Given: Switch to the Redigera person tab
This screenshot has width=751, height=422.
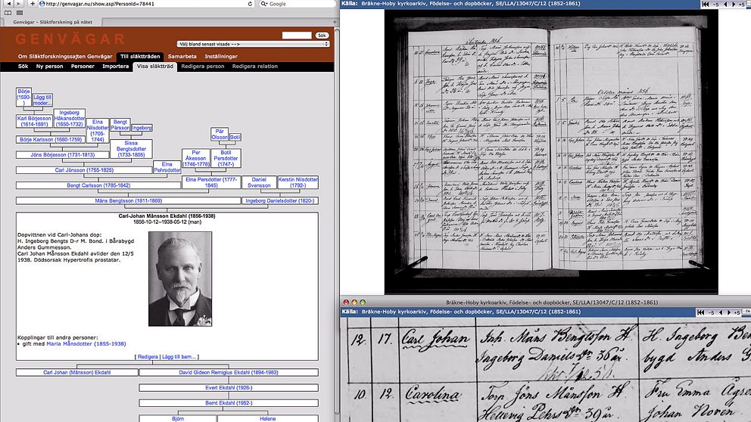Looking at the screenshot, I should point(203,67).
